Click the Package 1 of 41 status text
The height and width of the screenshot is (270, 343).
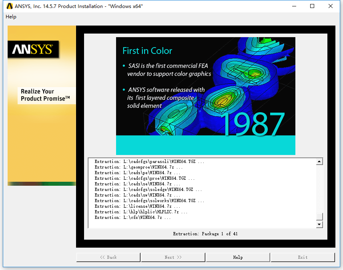point(205,234)
